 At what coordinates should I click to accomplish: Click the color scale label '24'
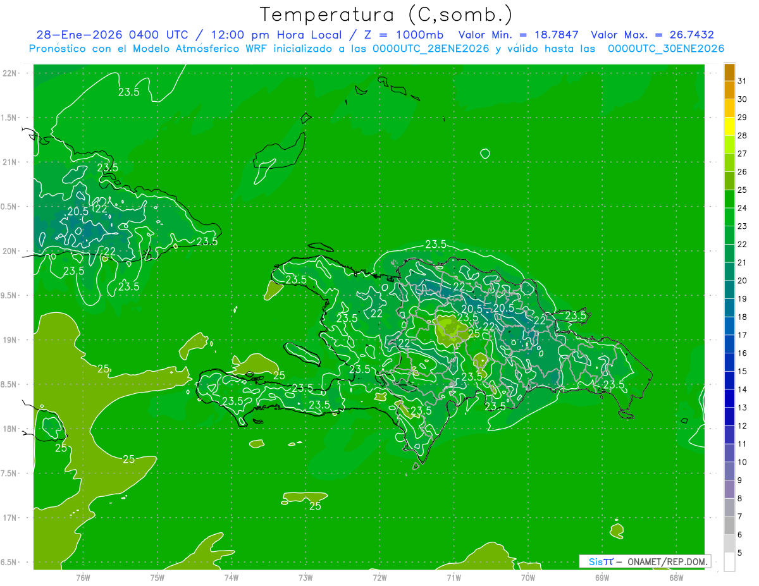[742, 208]
